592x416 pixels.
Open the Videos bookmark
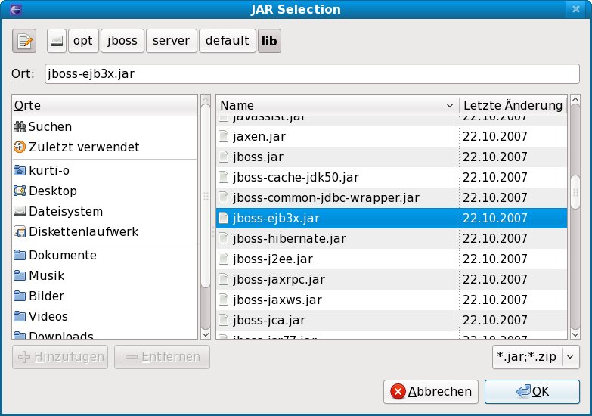coord(104,316)
